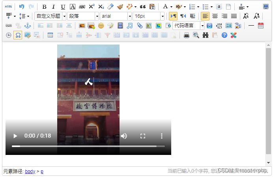This screenshot has height=177, width=273.
Task: Set text direction right to left
Action: pos(183,16)
